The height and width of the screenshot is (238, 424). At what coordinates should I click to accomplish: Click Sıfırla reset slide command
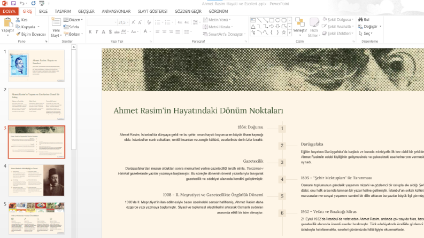72,27
